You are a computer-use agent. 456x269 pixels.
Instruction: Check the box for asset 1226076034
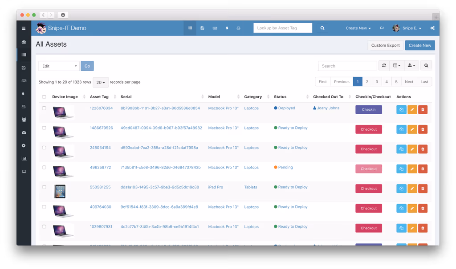point(44,108)
